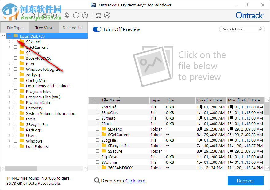Toggle the Turn Off Preview switch

point(97,29)
